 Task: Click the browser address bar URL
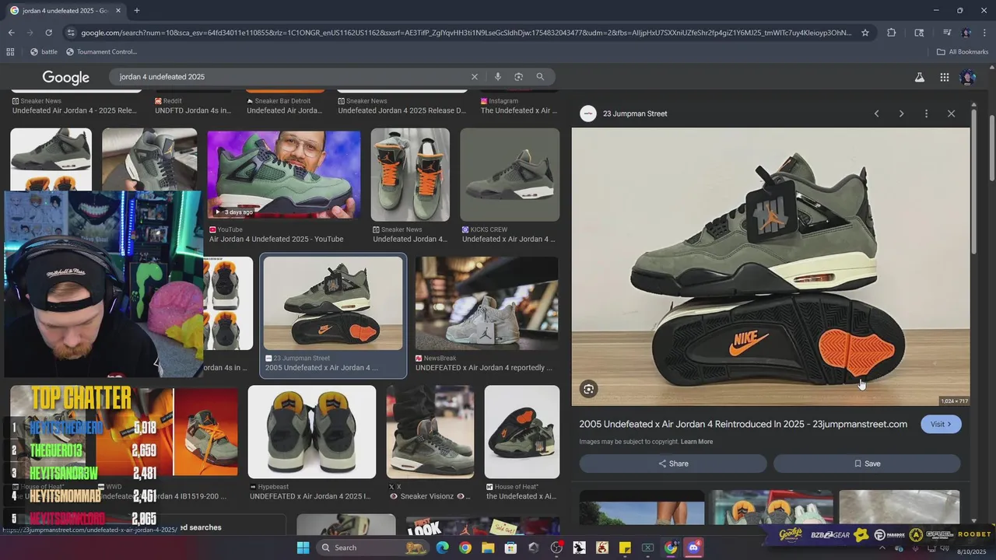point(465,33)
